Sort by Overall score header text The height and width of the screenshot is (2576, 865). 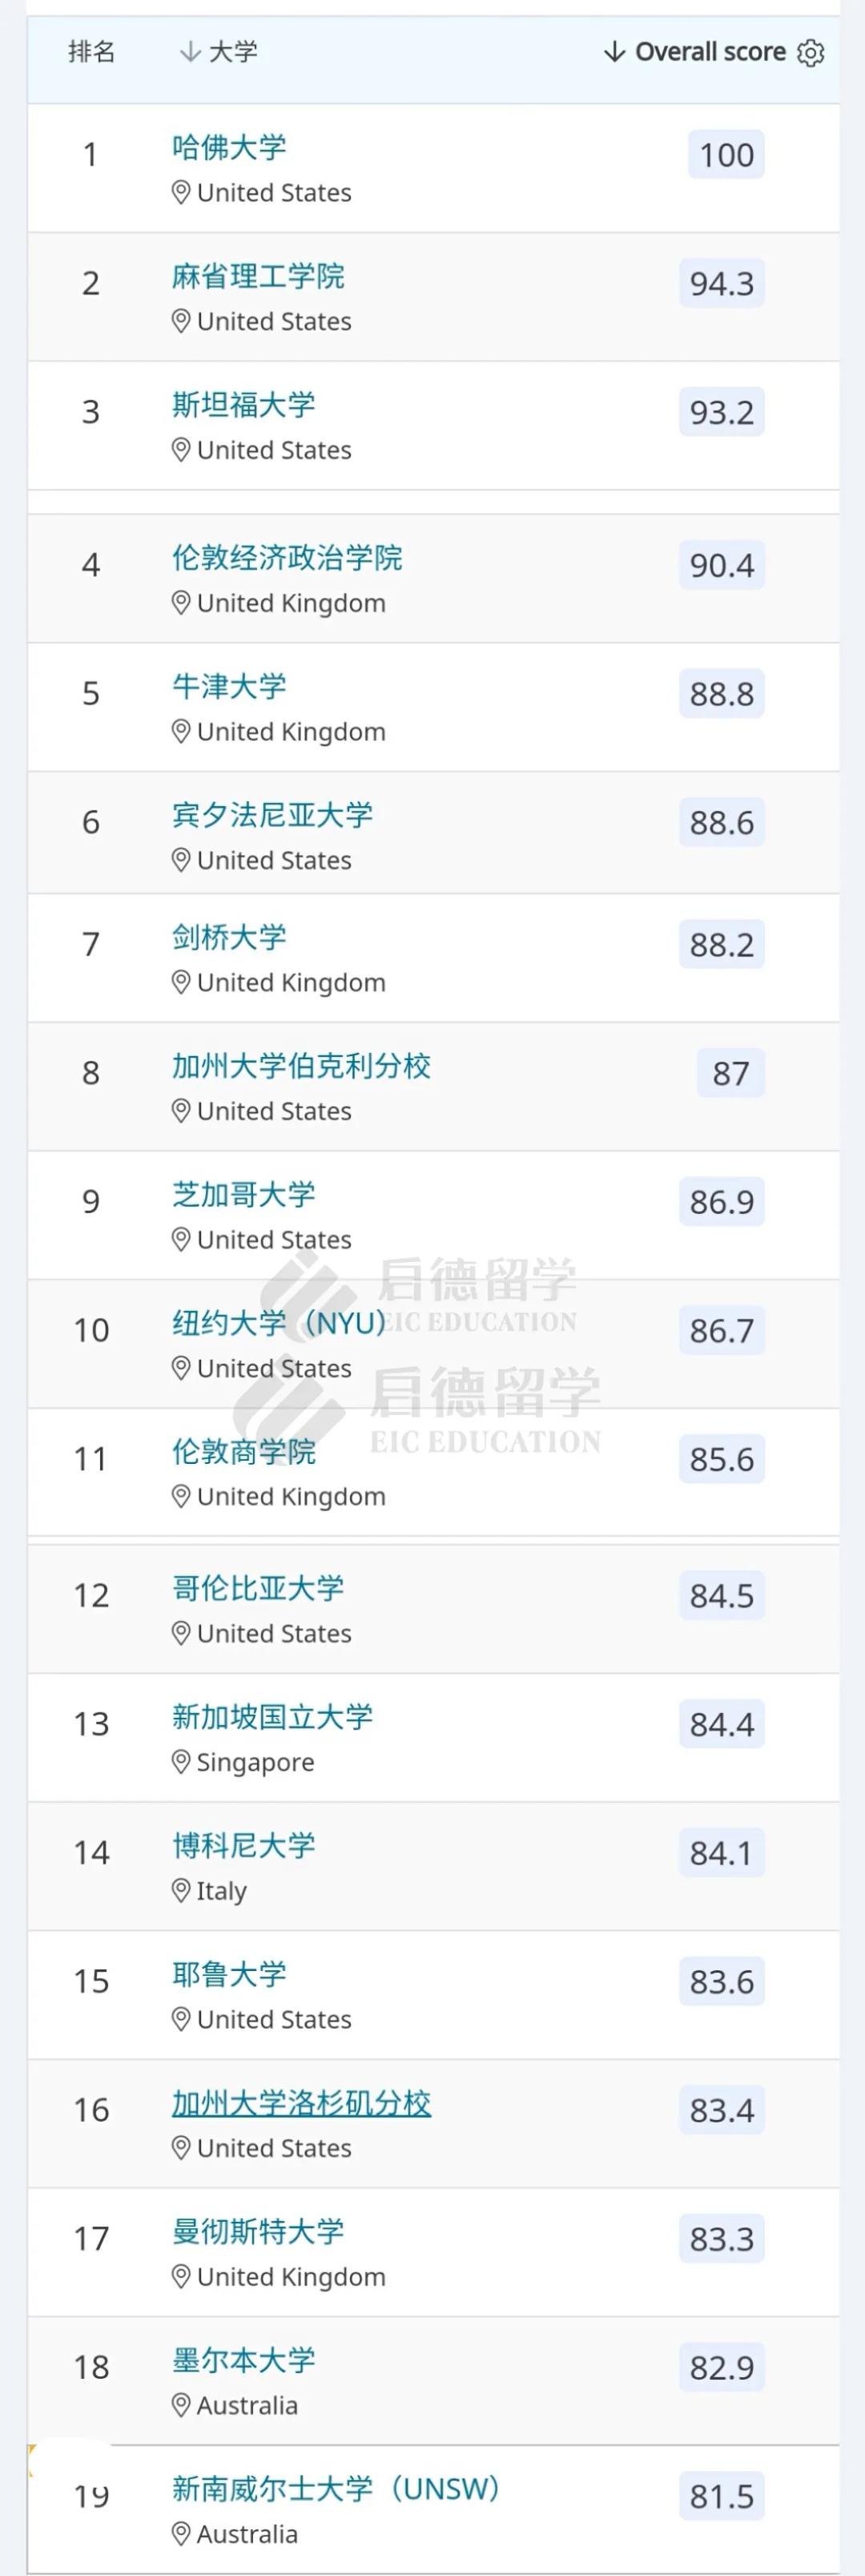click(x=710, y=52)
